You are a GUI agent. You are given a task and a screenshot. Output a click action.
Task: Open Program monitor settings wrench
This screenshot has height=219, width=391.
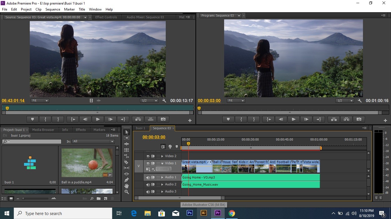point(360,101)
